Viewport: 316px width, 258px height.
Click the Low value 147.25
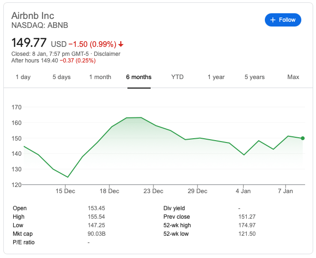(x=96, y=225)
